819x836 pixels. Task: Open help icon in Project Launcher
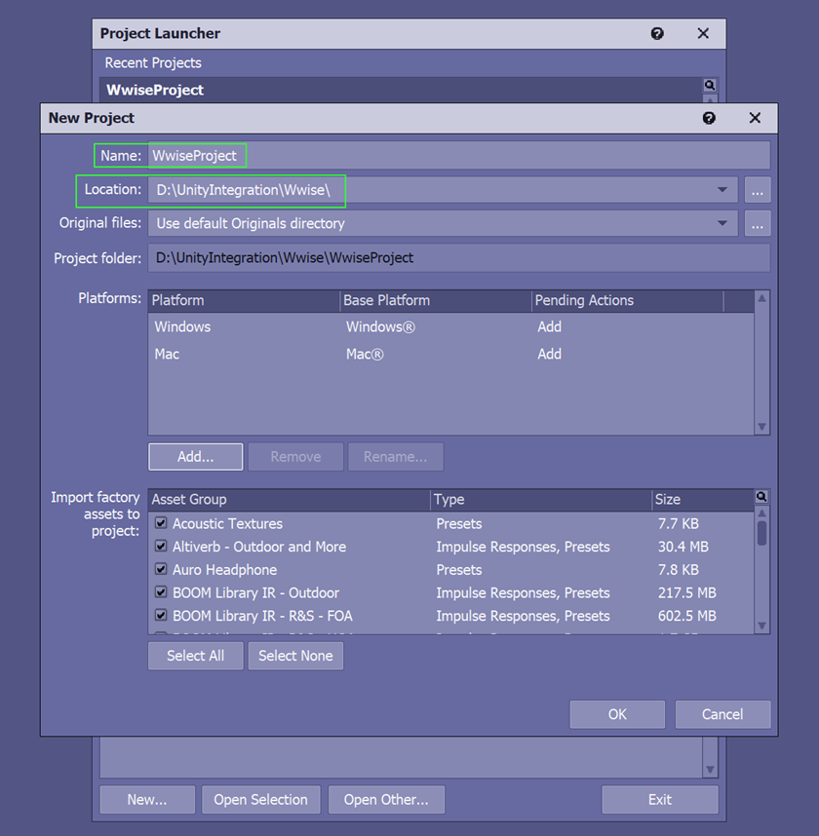coord(657,33)
